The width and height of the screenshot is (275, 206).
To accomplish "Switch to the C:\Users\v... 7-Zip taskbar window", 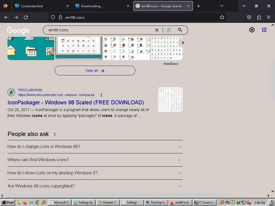I will click(205, 203).
